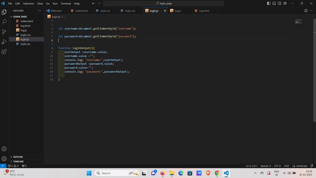
Task: Click the VS Code logo icon
Action: (x=3, y=3)
